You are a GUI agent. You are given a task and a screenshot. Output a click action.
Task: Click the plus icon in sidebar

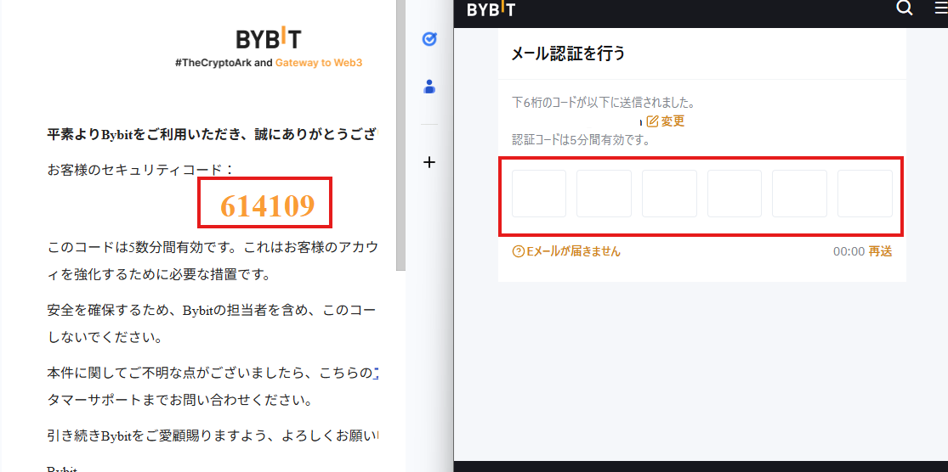pyautogui.click(x=429, y=162)
